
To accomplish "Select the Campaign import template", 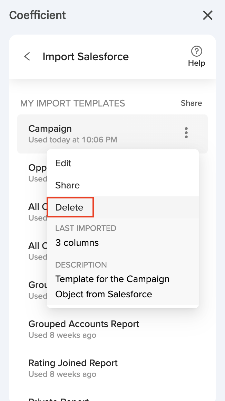I will coord(50,129).
